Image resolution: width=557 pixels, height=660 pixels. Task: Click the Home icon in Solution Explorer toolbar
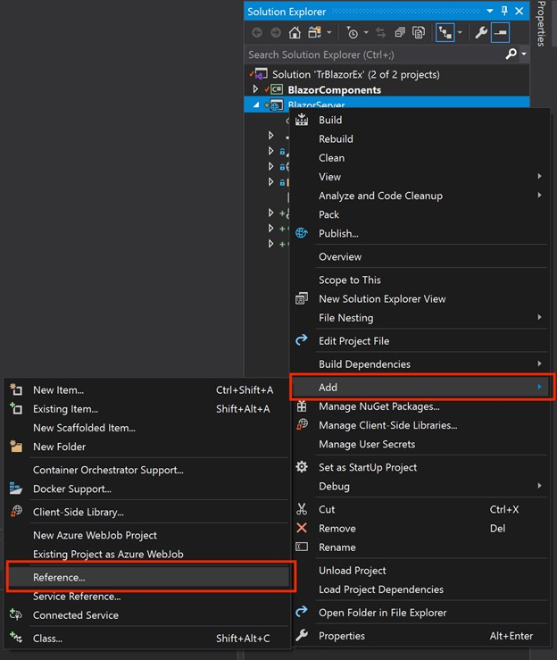[x=295, y=33]
